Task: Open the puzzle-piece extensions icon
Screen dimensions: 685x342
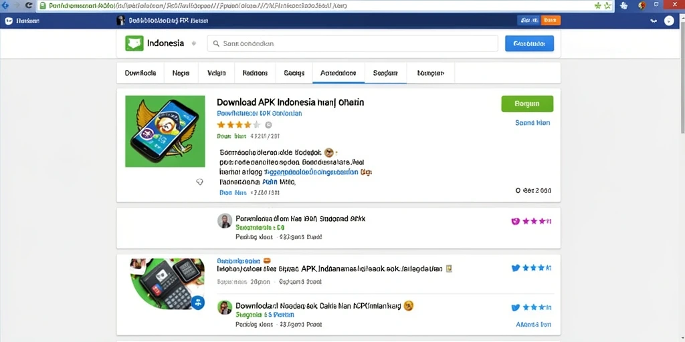Action: click(624, 5)
